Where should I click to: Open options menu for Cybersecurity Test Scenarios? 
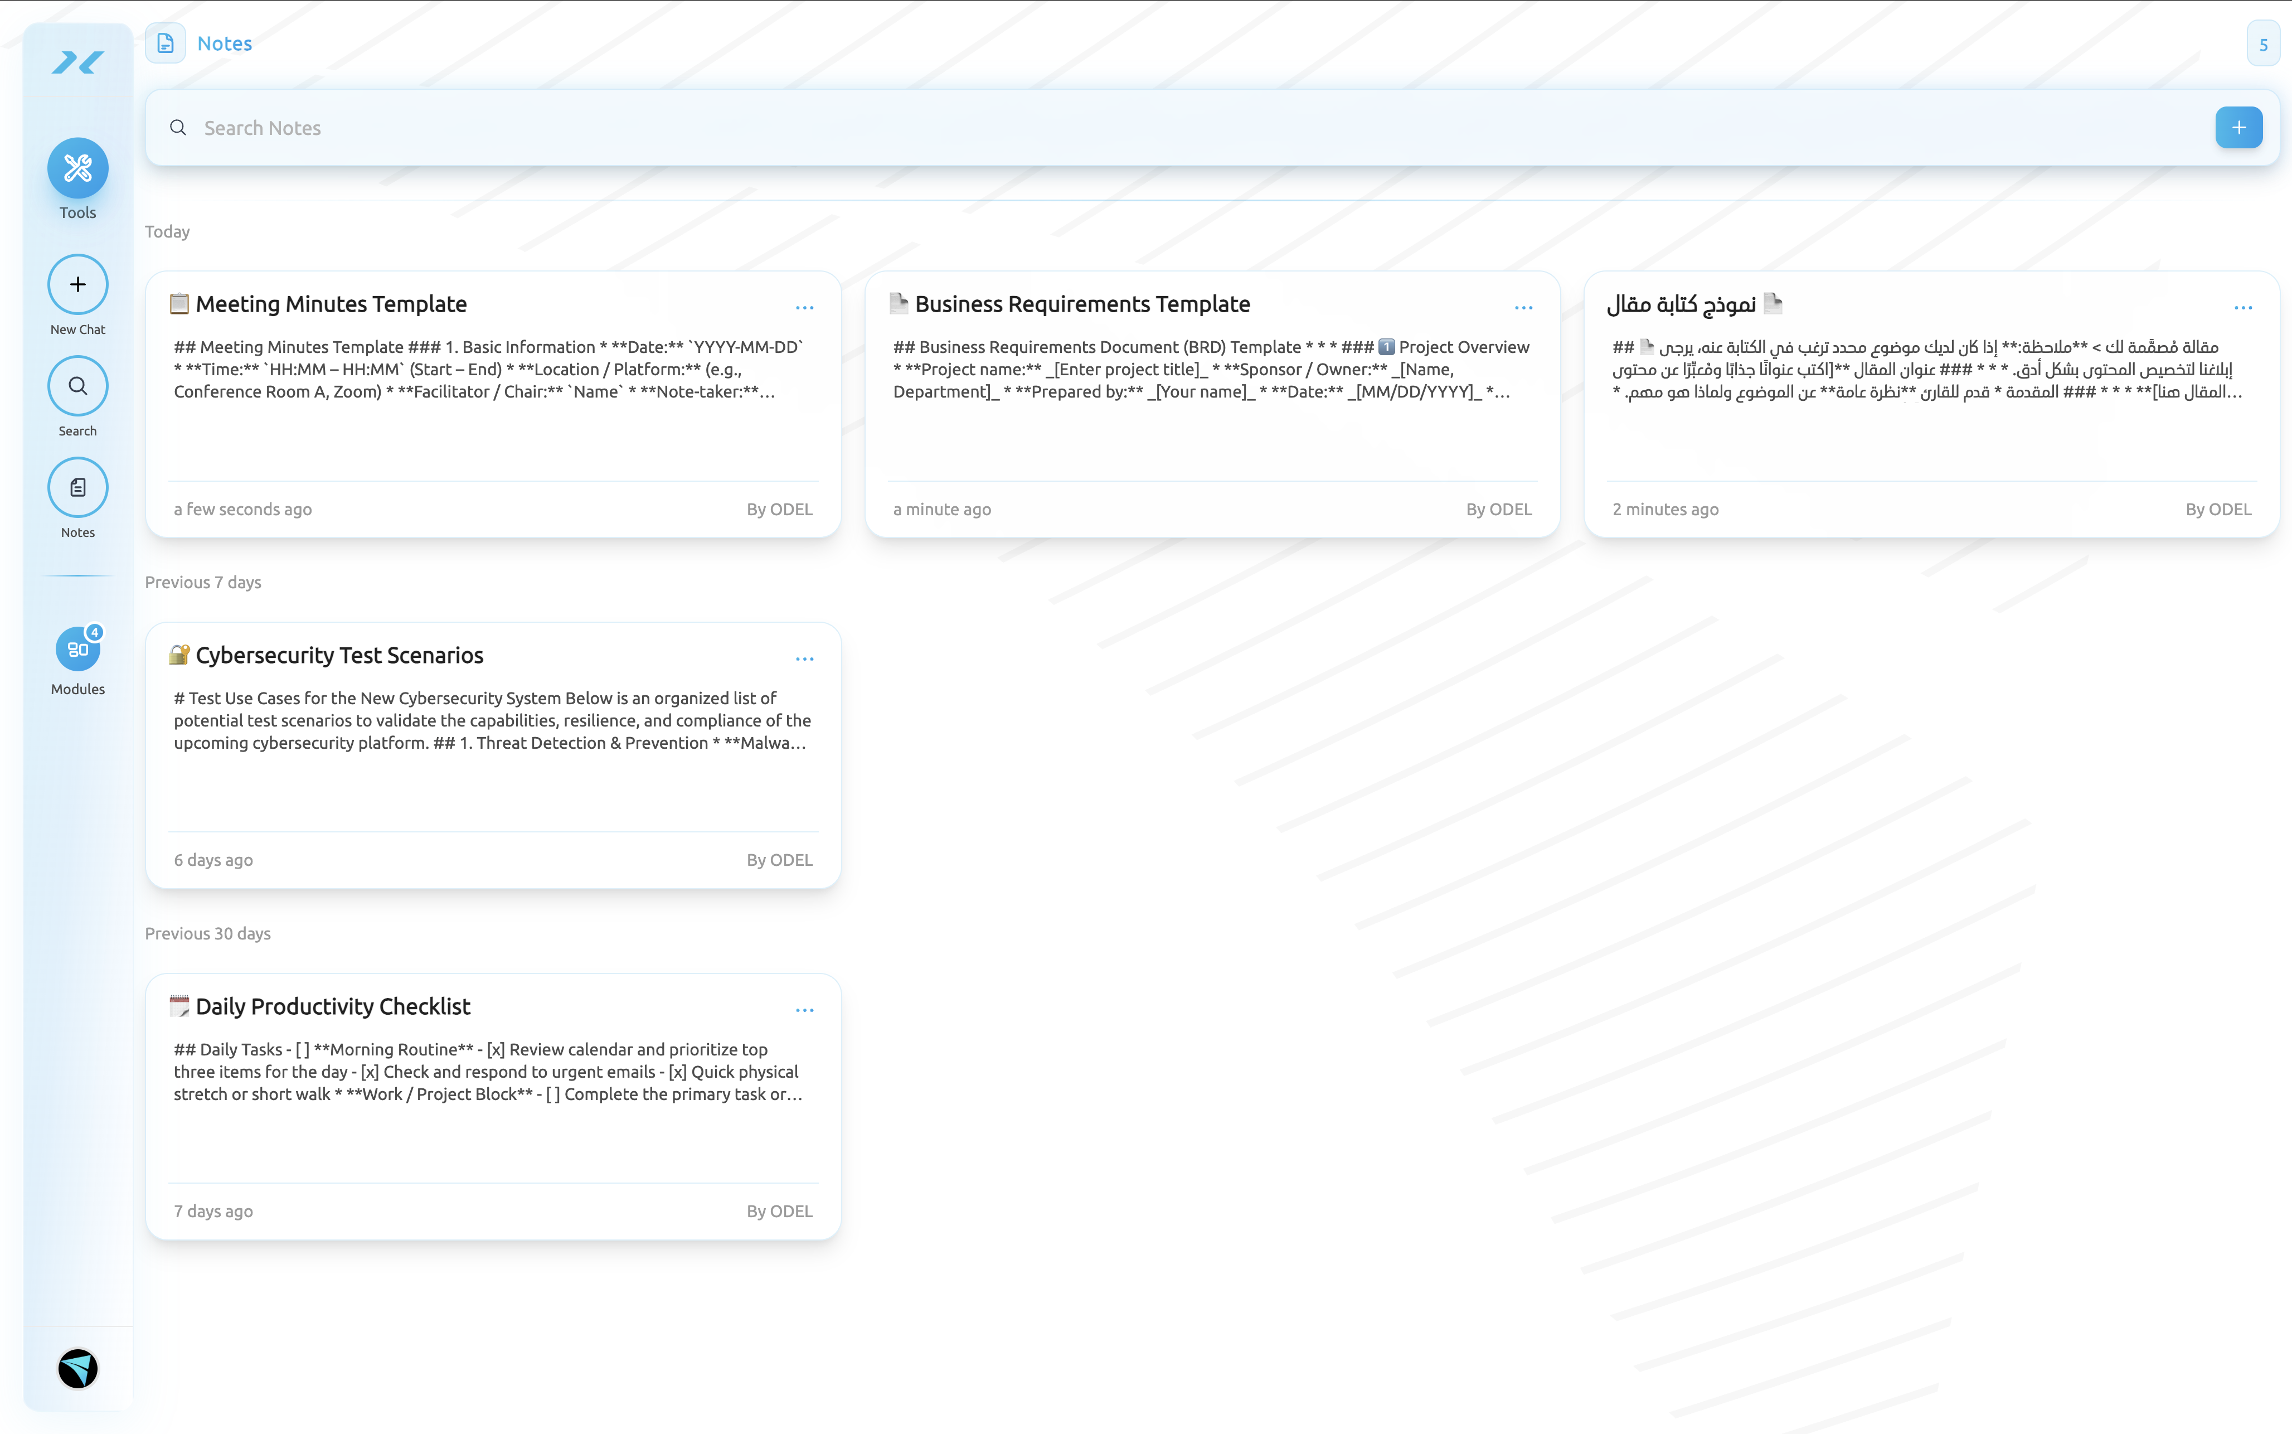click(x=805, y=659)
